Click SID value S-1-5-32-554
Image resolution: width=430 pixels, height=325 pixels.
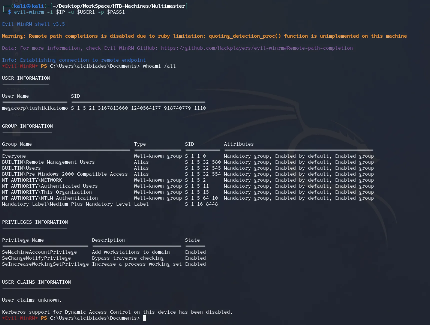tap(203, 174)
